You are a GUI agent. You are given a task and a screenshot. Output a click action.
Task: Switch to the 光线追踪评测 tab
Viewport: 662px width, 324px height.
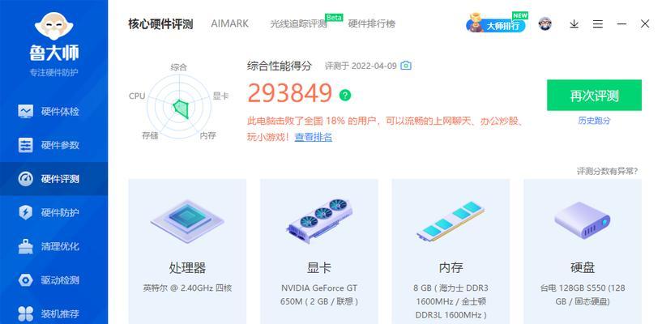tap(298, 24)
